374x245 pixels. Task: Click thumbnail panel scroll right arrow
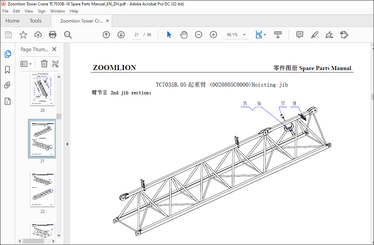(x=53, y=241)
